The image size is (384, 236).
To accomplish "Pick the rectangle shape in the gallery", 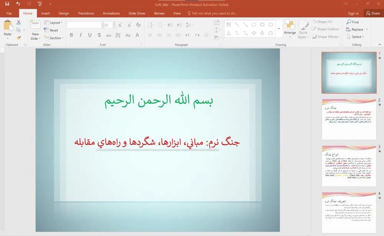I will pyautogui.click(x=254, y=25).
